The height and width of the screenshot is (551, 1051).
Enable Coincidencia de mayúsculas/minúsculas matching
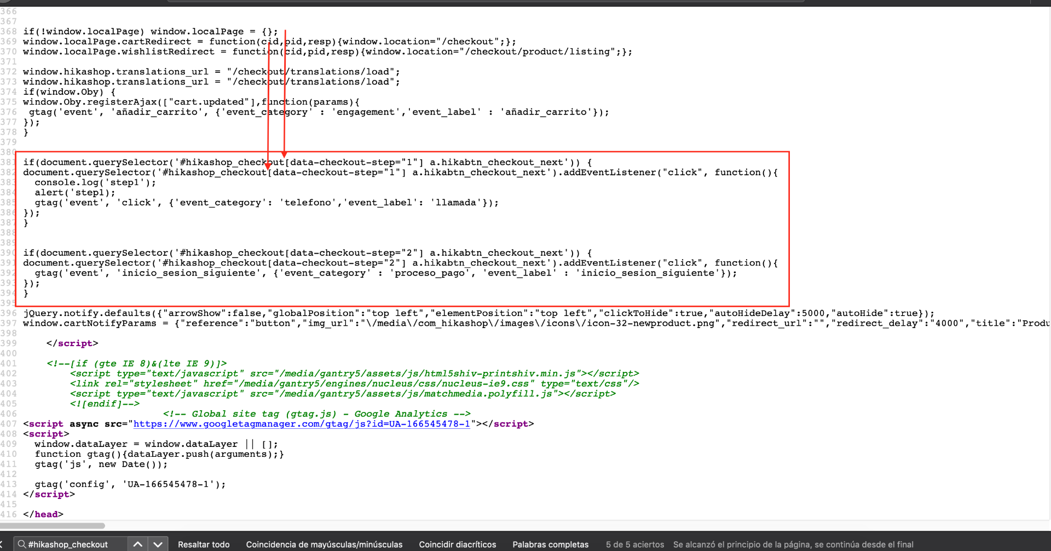click(324, 544)
